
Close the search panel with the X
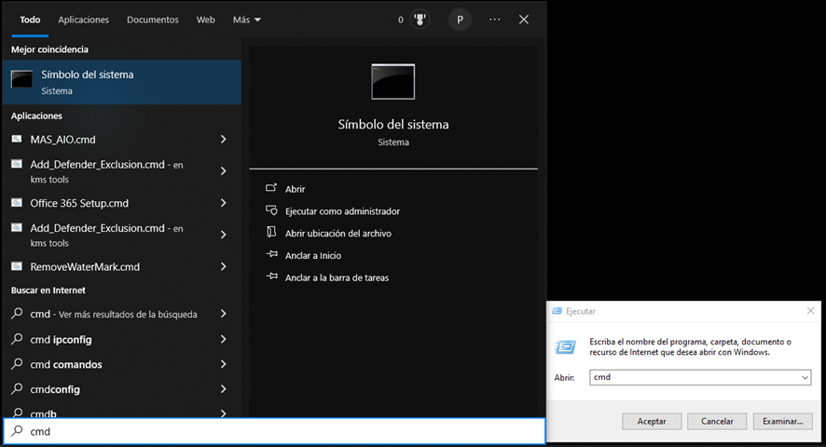pos(524,20)
